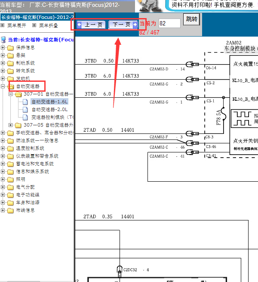Collapse the 自动变速器 tree node

[x=3, y=87]
